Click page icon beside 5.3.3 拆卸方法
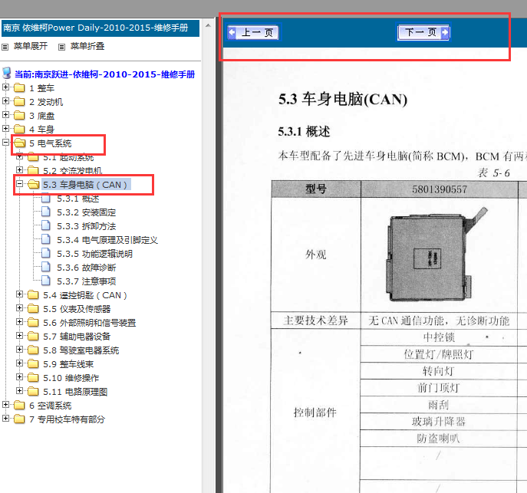Image resolution: width=527 pixels, height=493 pixels. coord(46,225)
